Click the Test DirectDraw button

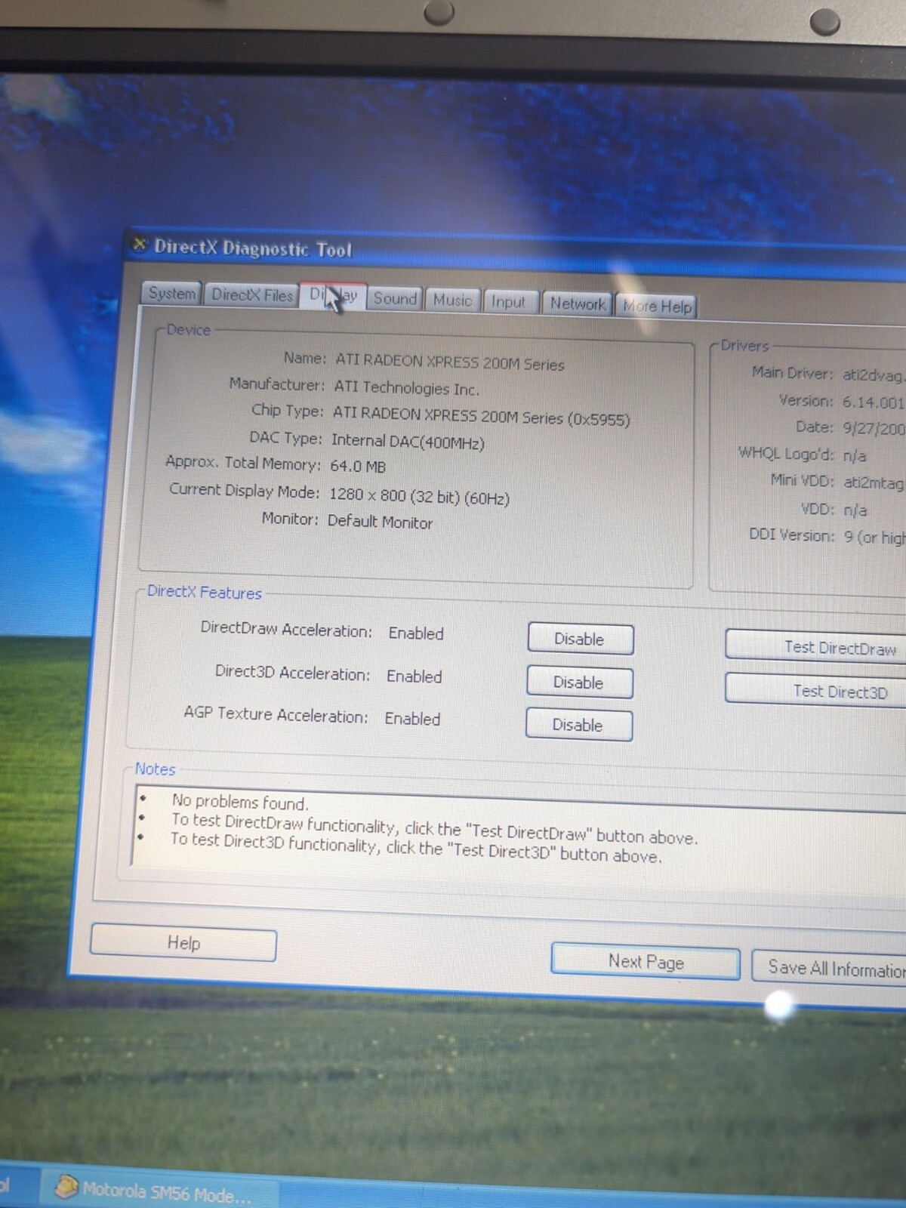pos(815,647)
